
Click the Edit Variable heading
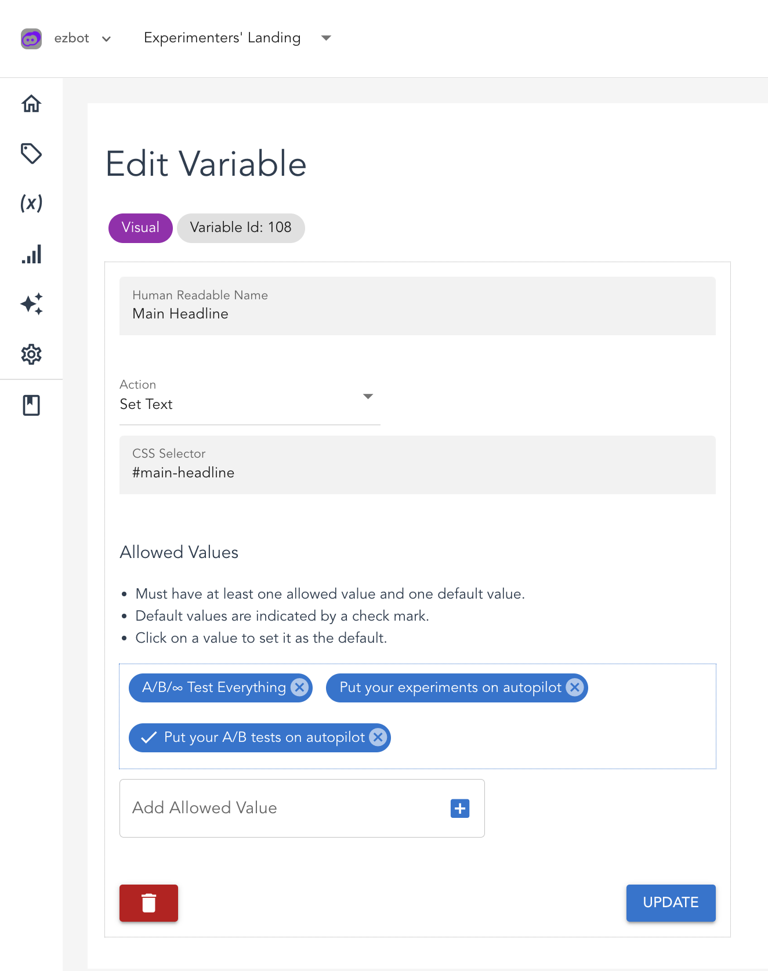click(206, 164)
